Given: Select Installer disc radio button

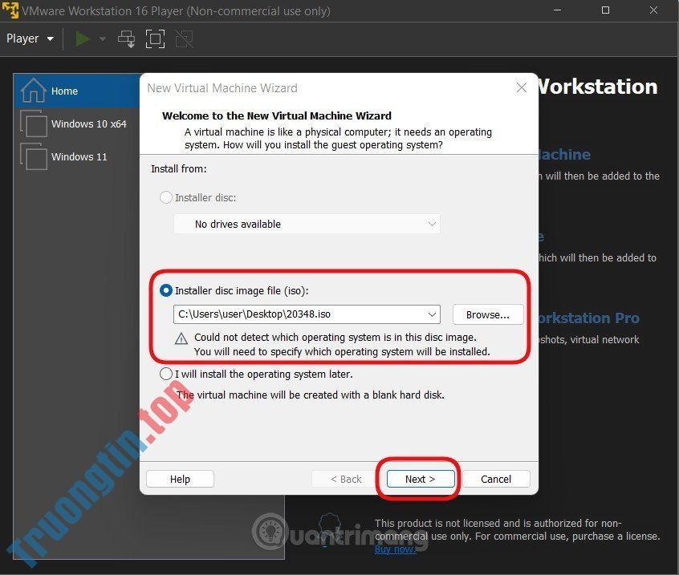Looking at the screenshot, I should 165,197.
